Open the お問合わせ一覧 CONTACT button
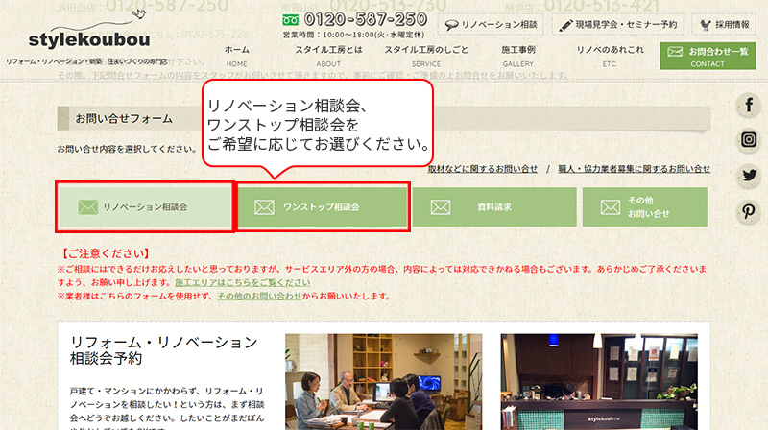 click(x=708, y=56)
